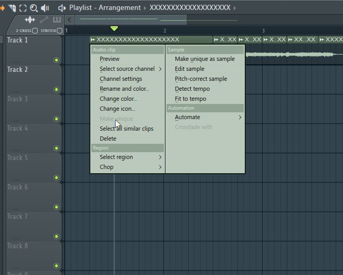Image resolution: width=343 pixels, height=275 pixels.
Task: Mute Track 7 with its green switch
Action: click(x=56, y=237)
